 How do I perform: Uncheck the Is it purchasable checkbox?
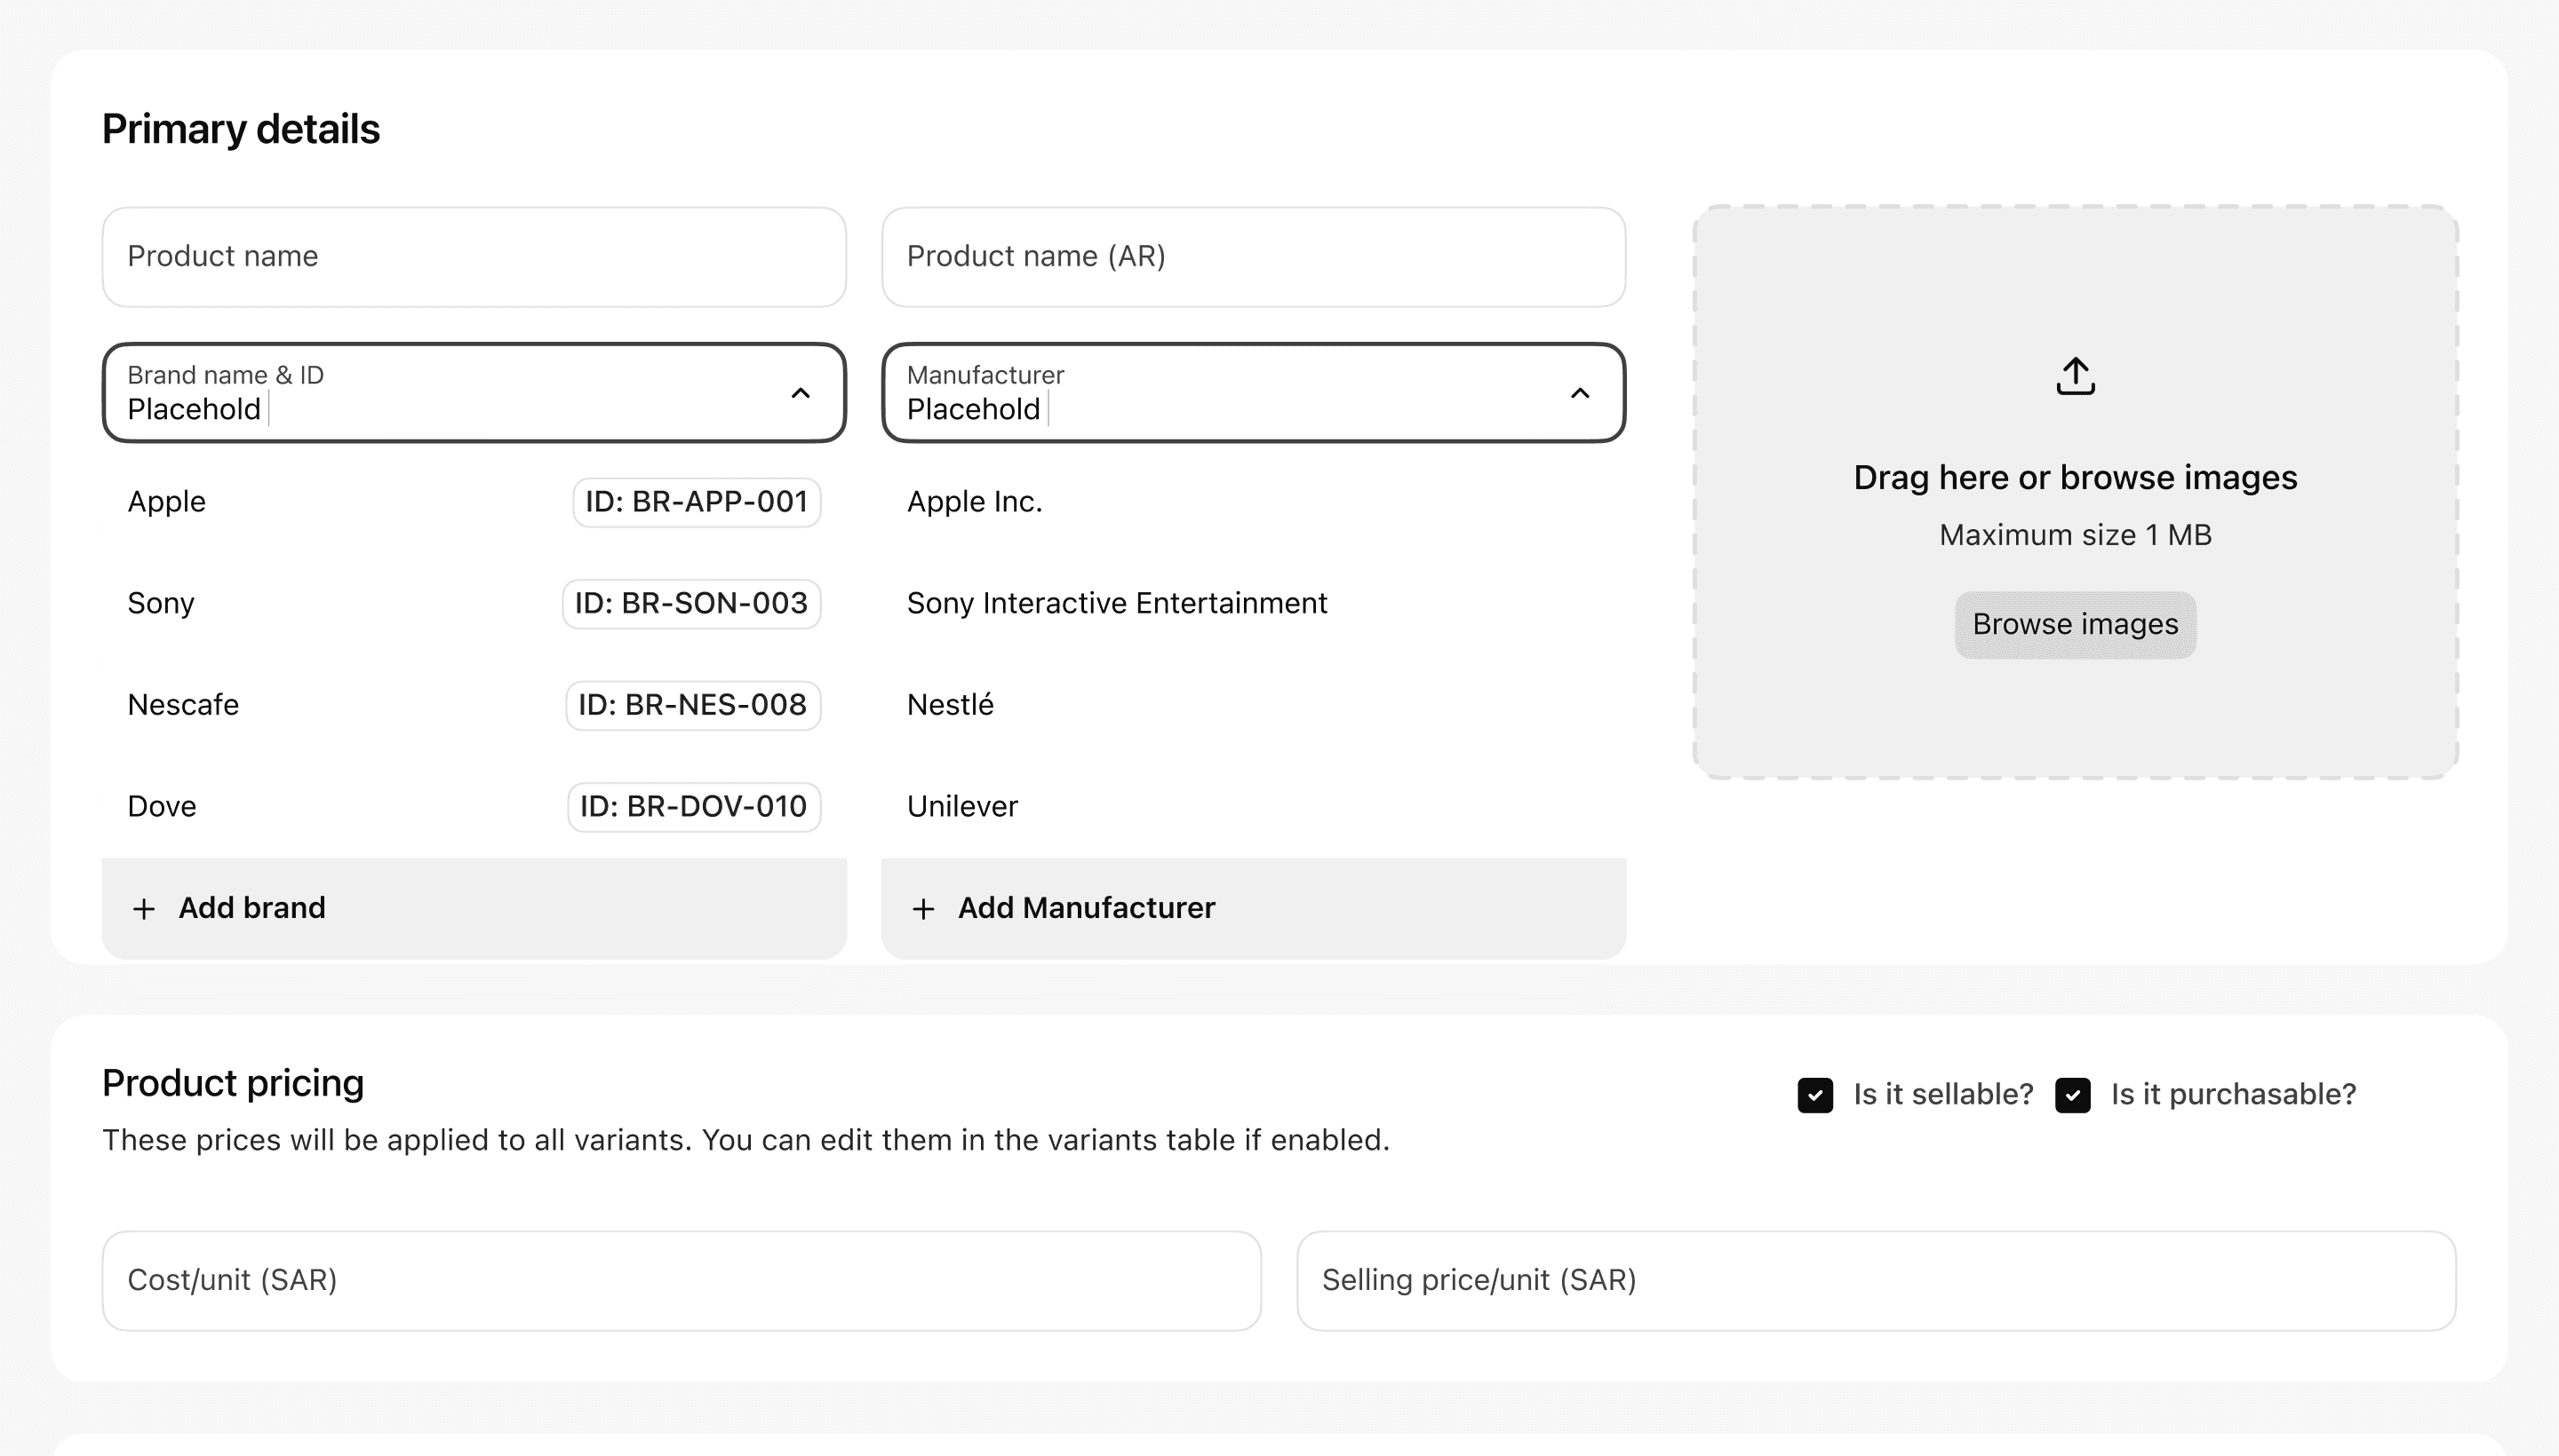pos(2071,1094)
